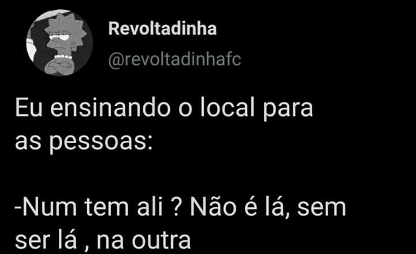This screenshot has height=254, width=416.
Task: Click the word "tem" in the tweet
Action: coord(107,208)
